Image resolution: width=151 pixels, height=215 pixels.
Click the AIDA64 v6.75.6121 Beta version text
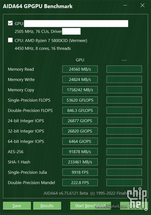coord(66,193)
